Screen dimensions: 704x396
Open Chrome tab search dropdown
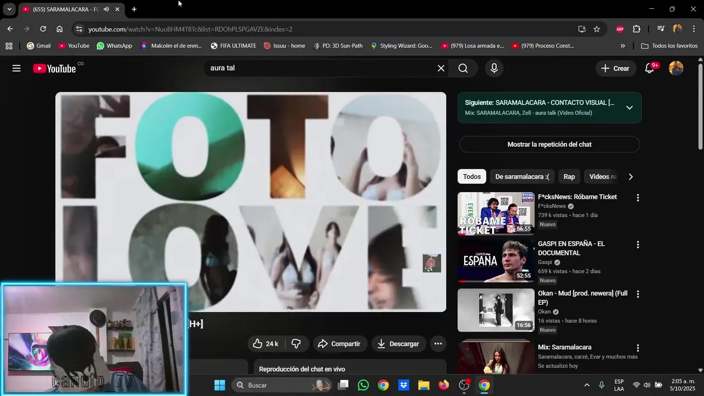pos(9,9)
